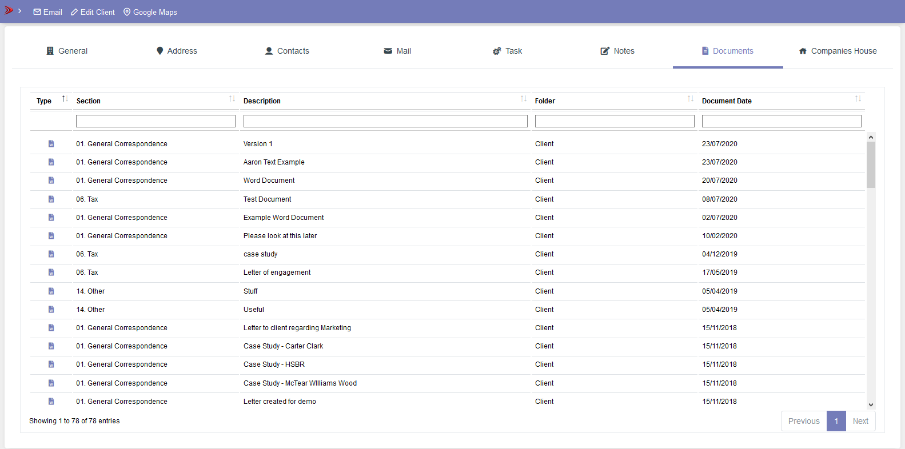This screenshot has height=449, width=905.
Task: Open file icon for Letter to client regarding Marketing
Action: [51, 328]
